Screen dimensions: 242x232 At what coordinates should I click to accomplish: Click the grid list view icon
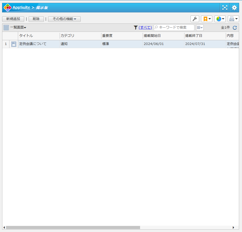click(x=6, y=28)
